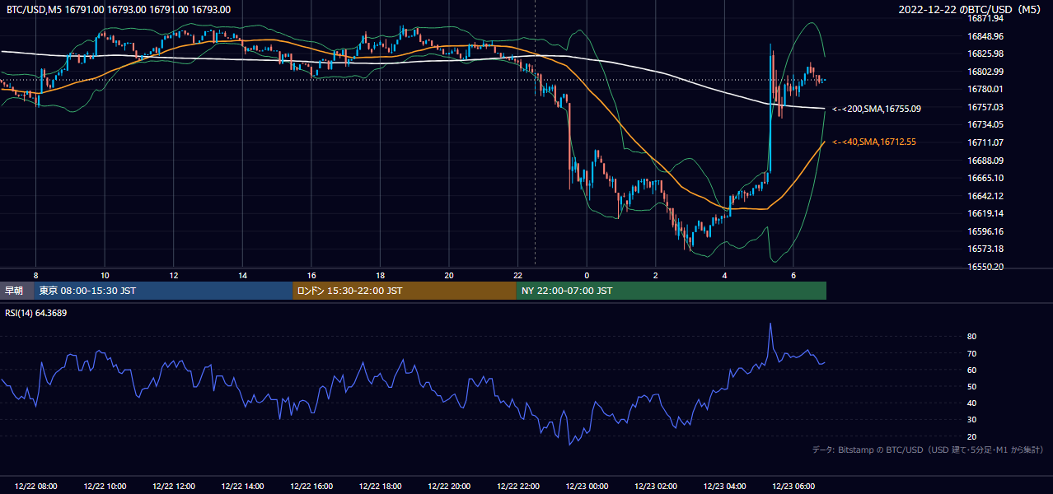Click price axis label 16619.14
1053x494 pixels.
[985, 213]
